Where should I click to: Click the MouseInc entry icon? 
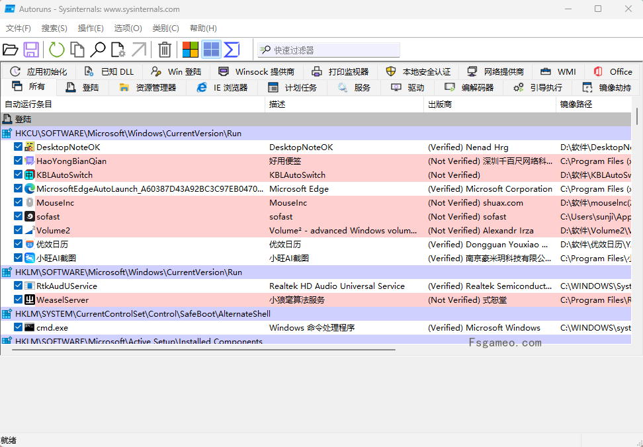[x=30, y=203]
